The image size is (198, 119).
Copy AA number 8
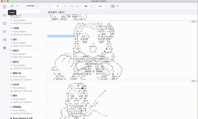[194, 22]
